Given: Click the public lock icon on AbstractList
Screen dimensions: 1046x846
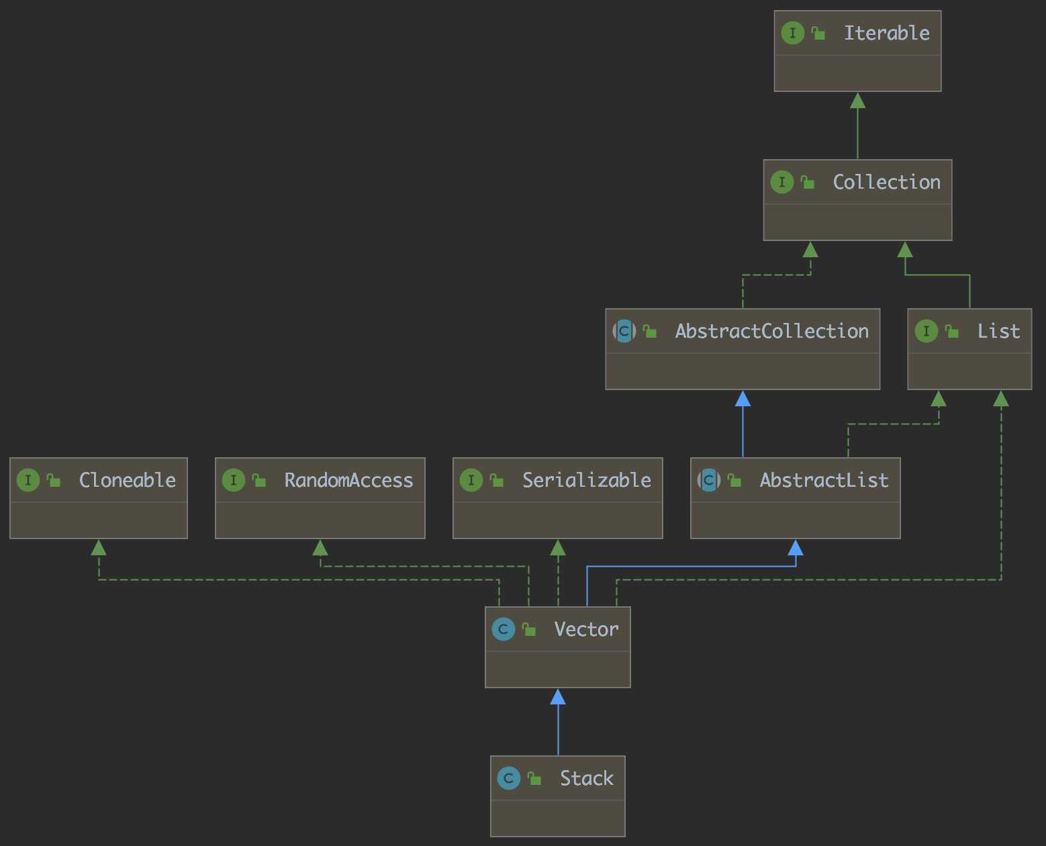Looking at the screenshot, I should tap(734, 480).
